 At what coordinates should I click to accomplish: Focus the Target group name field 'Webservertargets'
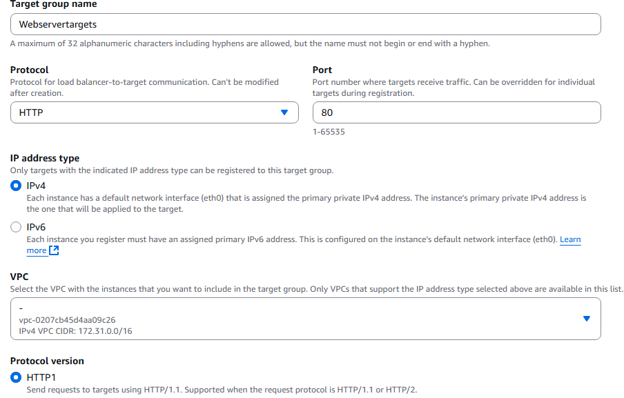(x=306, y=24)
